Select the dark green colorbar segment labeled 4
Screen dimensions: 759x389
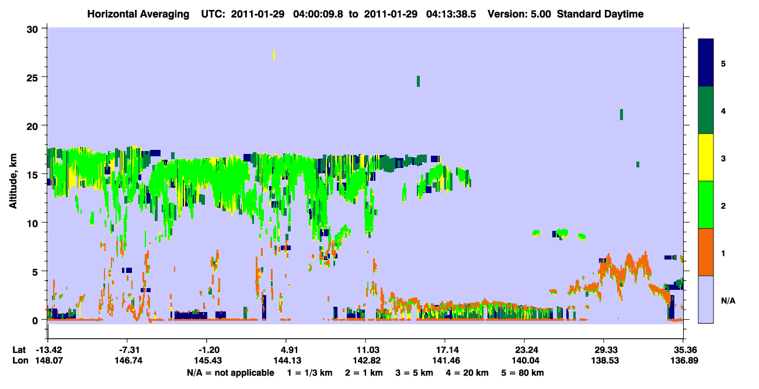point(706,110)
